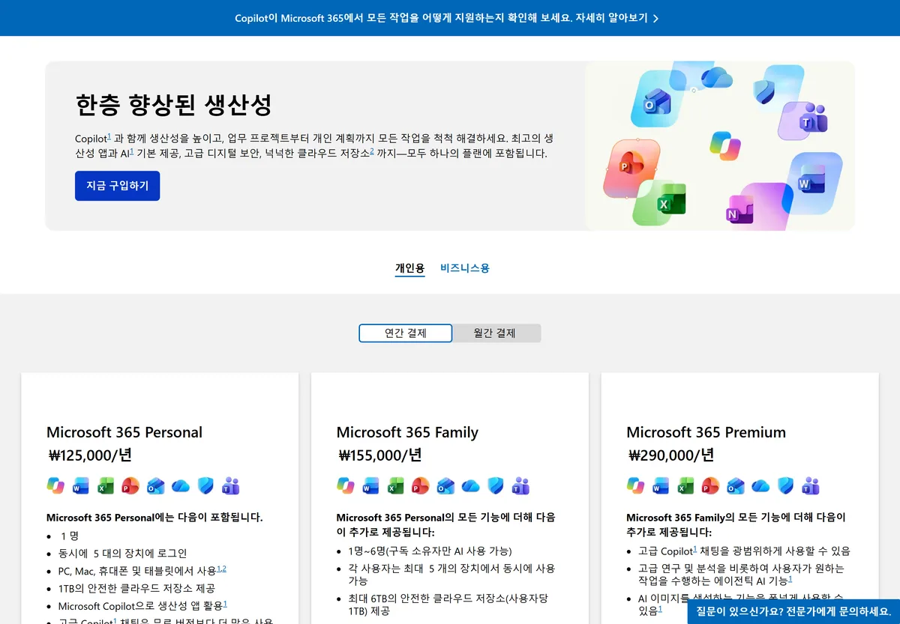This screenshot has width=900, height=624.
Task: Click the Defender shield icon in the Personal card
Action: click(x=205, y=485)
